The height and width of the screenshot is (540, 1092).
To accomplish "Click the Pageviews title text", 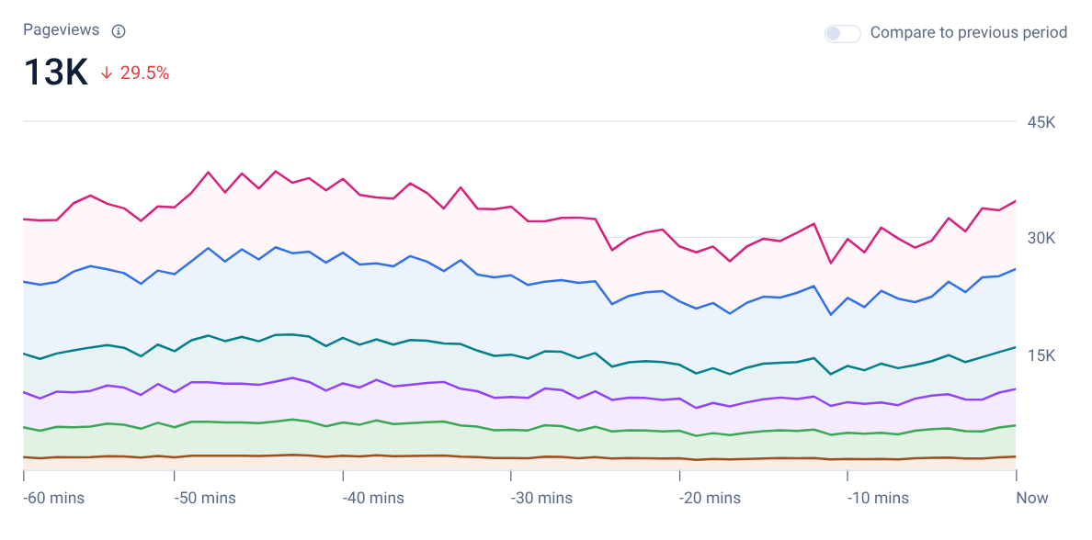I will 61,30.
